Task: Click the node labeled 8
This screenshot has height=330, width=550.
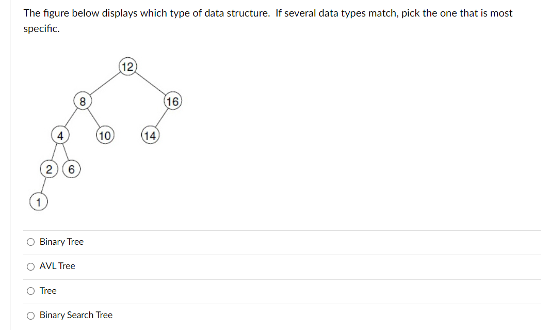Action: [x=82, y=102]
